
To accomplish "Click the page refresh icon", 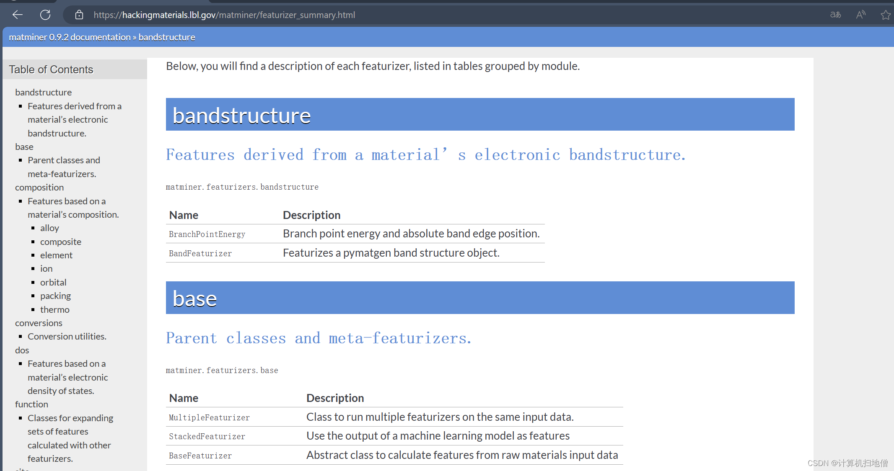I will 45,15.
